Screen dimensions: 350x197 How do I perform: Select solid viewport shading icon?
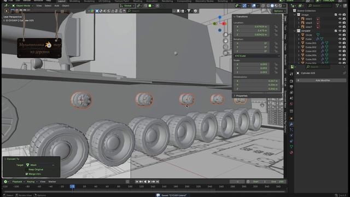[272, 5]
